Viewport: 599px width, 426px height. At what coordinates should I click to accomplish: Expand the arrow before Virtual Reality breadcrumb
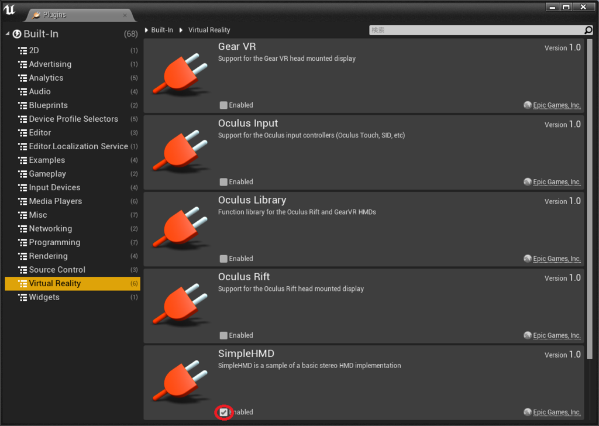(181, 30)
